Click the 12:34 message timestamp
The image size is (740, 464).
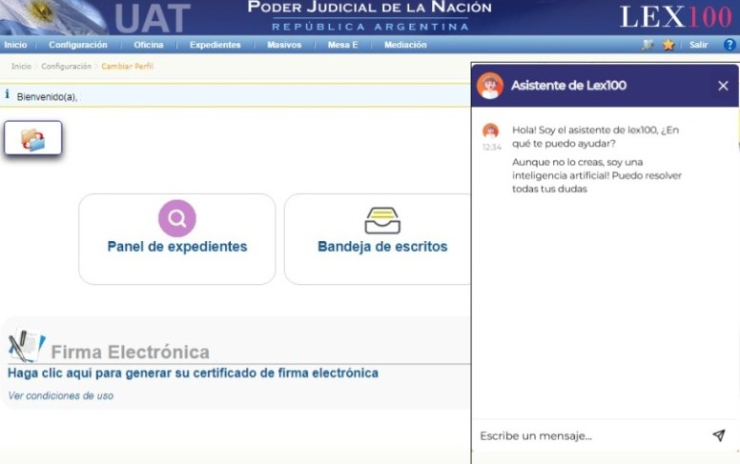coord(492,147)
